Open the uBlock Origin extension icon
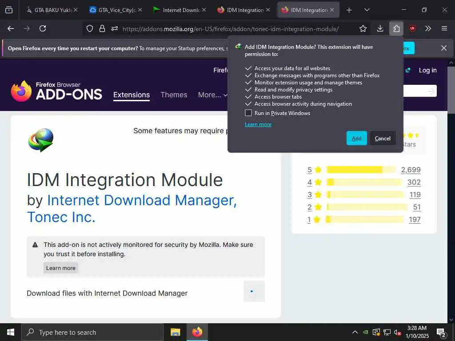Screen dimensions: 455x341 tap(412, 28)
